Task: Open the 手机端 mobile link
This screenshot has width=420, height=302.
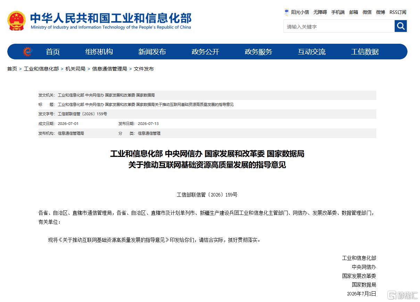Action: coord(338,12)
